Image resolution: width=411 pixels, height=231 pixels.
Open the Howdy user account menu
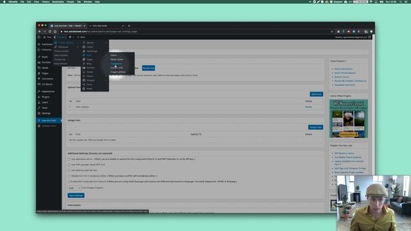[353, 37]
